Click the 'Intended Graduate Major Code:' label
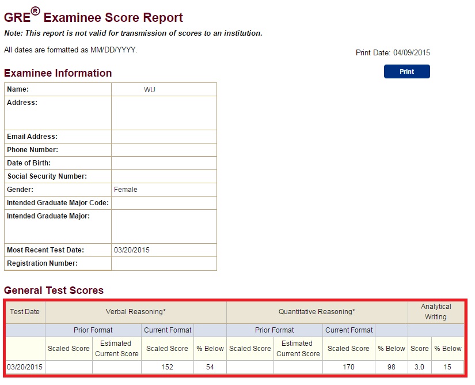 (x=58, y=203)
